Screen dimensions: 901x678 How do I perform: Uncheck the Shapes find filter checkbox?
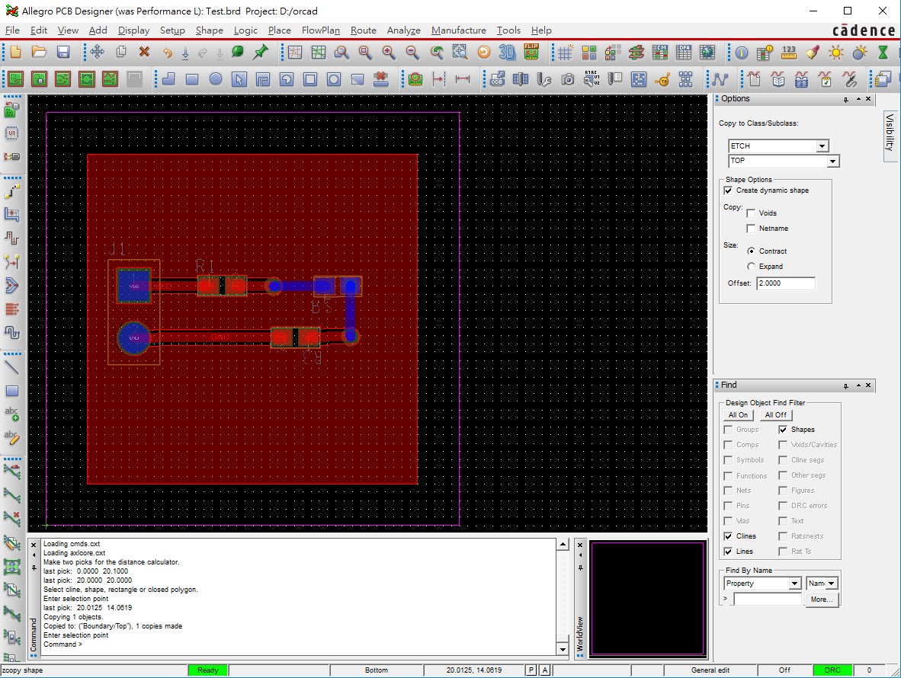(x=783, y=430)
